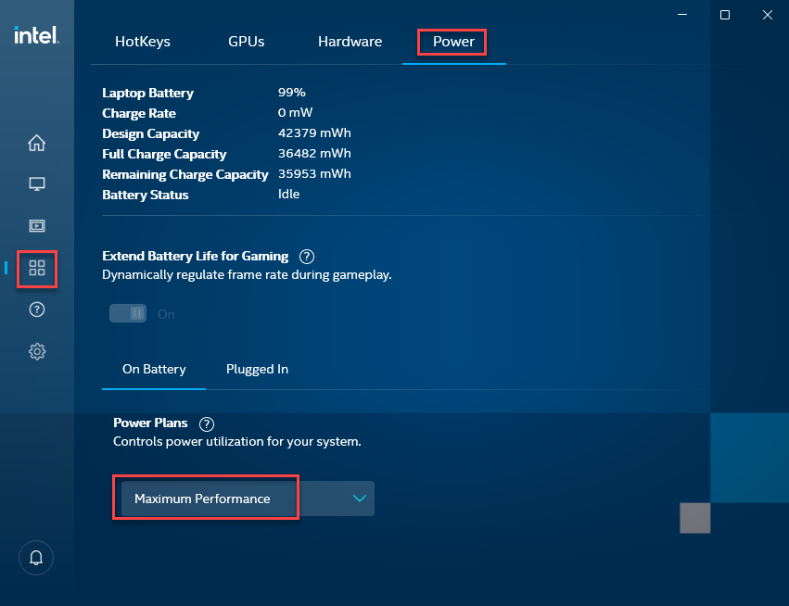The image size is (789, 606).
Task: Click 'Dynamically regulate frame rate during gameplay' text
Action: click(x=247, y=275)
